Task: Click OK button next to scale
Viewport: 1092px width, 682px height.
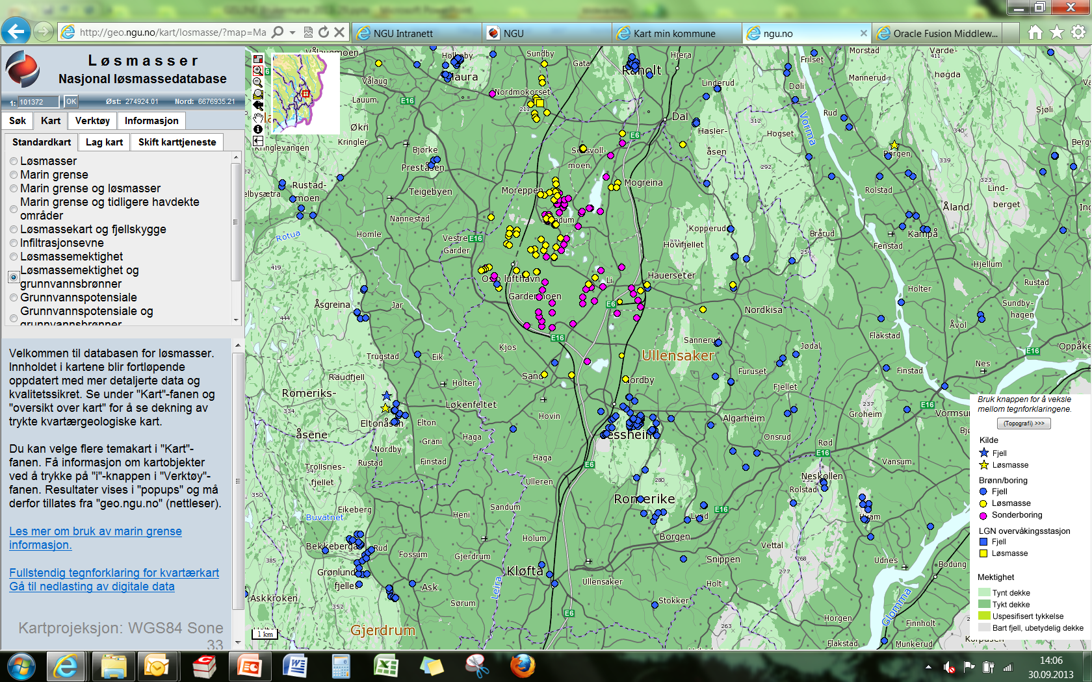Action: (x=71, y=101)
